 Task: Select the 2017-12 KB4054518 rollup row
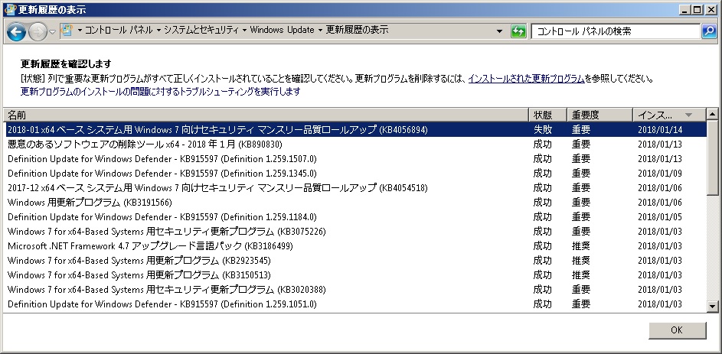[x=356, y=188]
